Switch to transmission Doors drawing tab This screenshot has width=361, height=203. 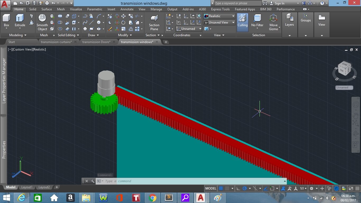coord(96,42)
